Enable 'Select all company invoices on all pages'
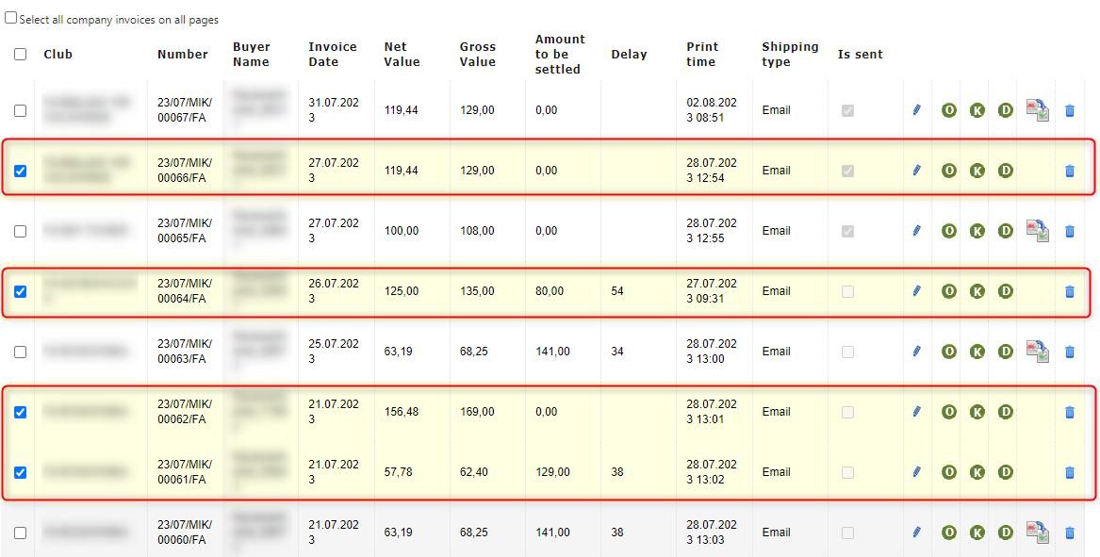 tap(11, 18)
